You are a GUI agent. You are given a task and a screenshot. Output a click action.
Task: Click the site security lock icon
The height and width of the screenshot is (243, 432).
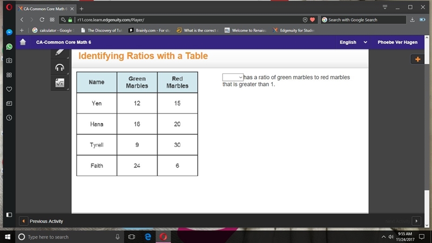point(70,20)
